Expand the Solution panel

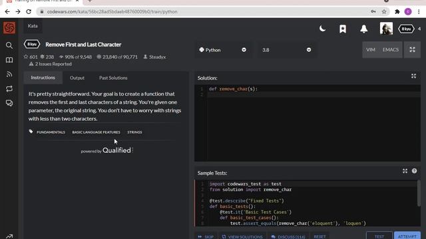pos(413,76)
